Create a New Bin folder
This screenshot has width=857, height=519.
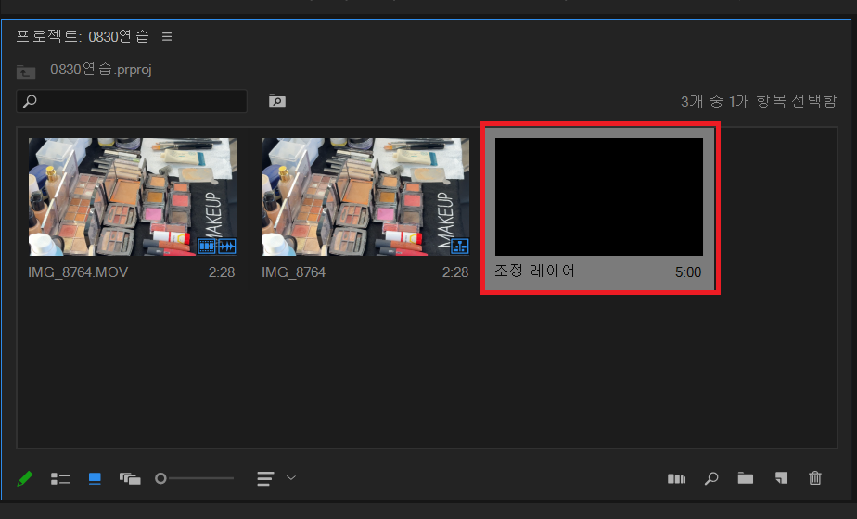click(746, 478)
